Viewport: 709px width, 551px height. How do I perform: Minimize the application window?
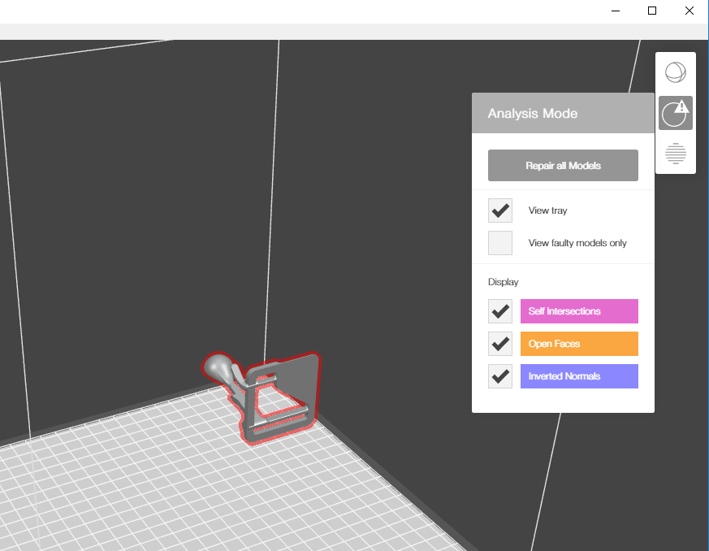616,11
